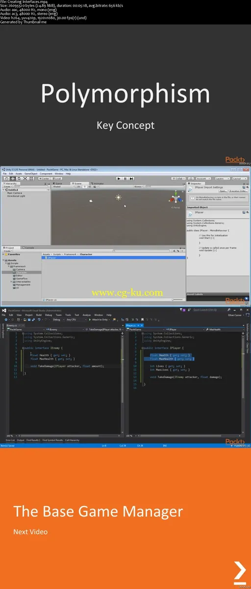The image size is (251, 589).
Task: Select Directional Light in the Hierarchy
Action: point(17,196)
